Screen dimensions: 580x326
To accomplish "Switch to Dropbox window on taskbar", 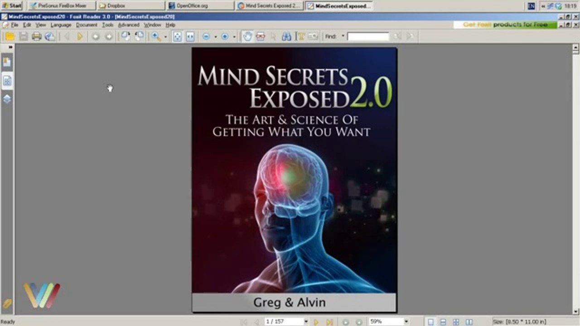I will (x=130, y=6).
